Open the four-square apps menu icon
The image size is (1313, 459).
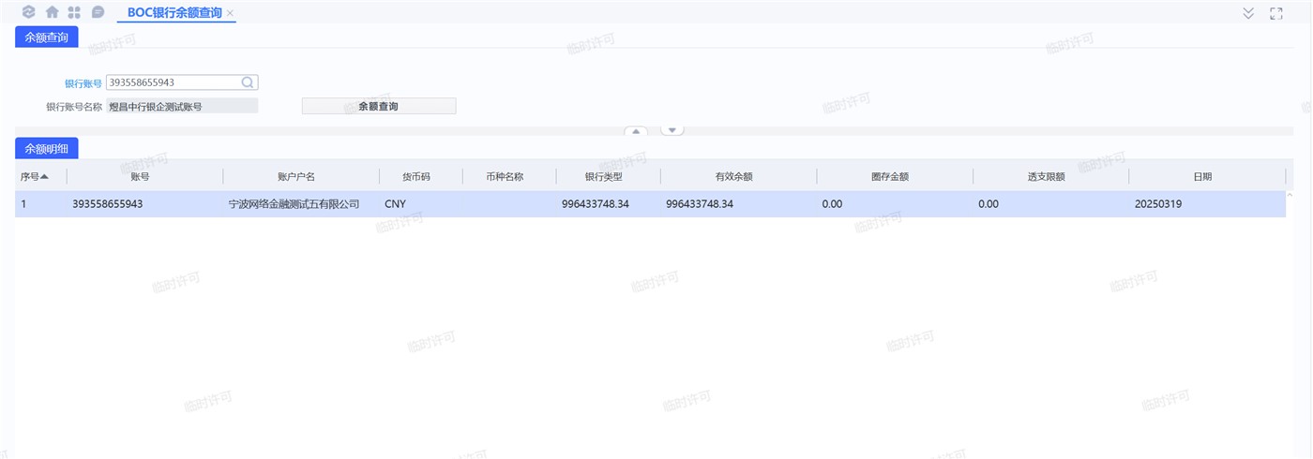point(74,13)
